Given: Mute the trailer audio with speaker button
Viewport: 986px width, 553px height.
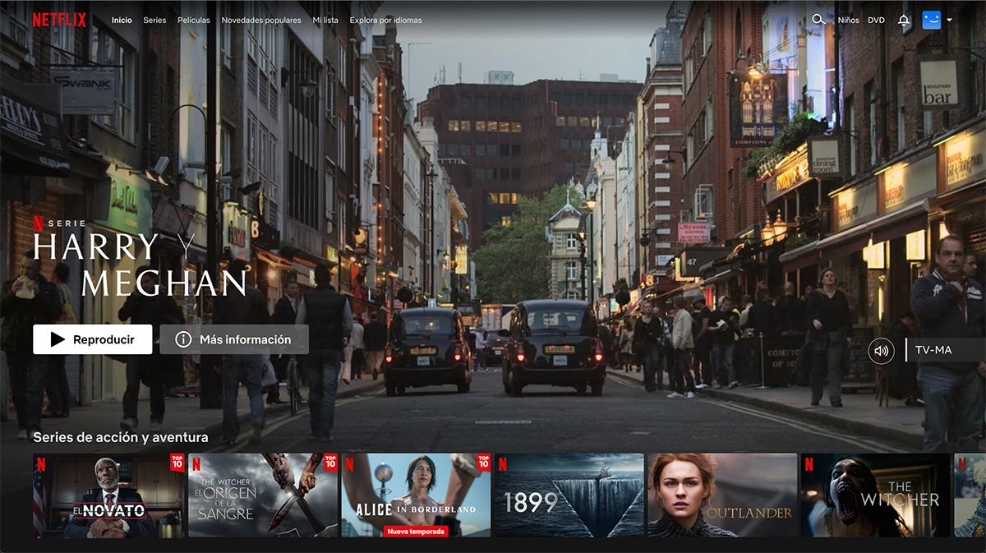Looking at the screenshot, I should point(882,351).
